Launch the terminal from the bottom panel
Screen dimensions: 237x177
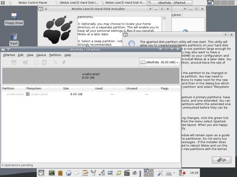click(52, 173)
